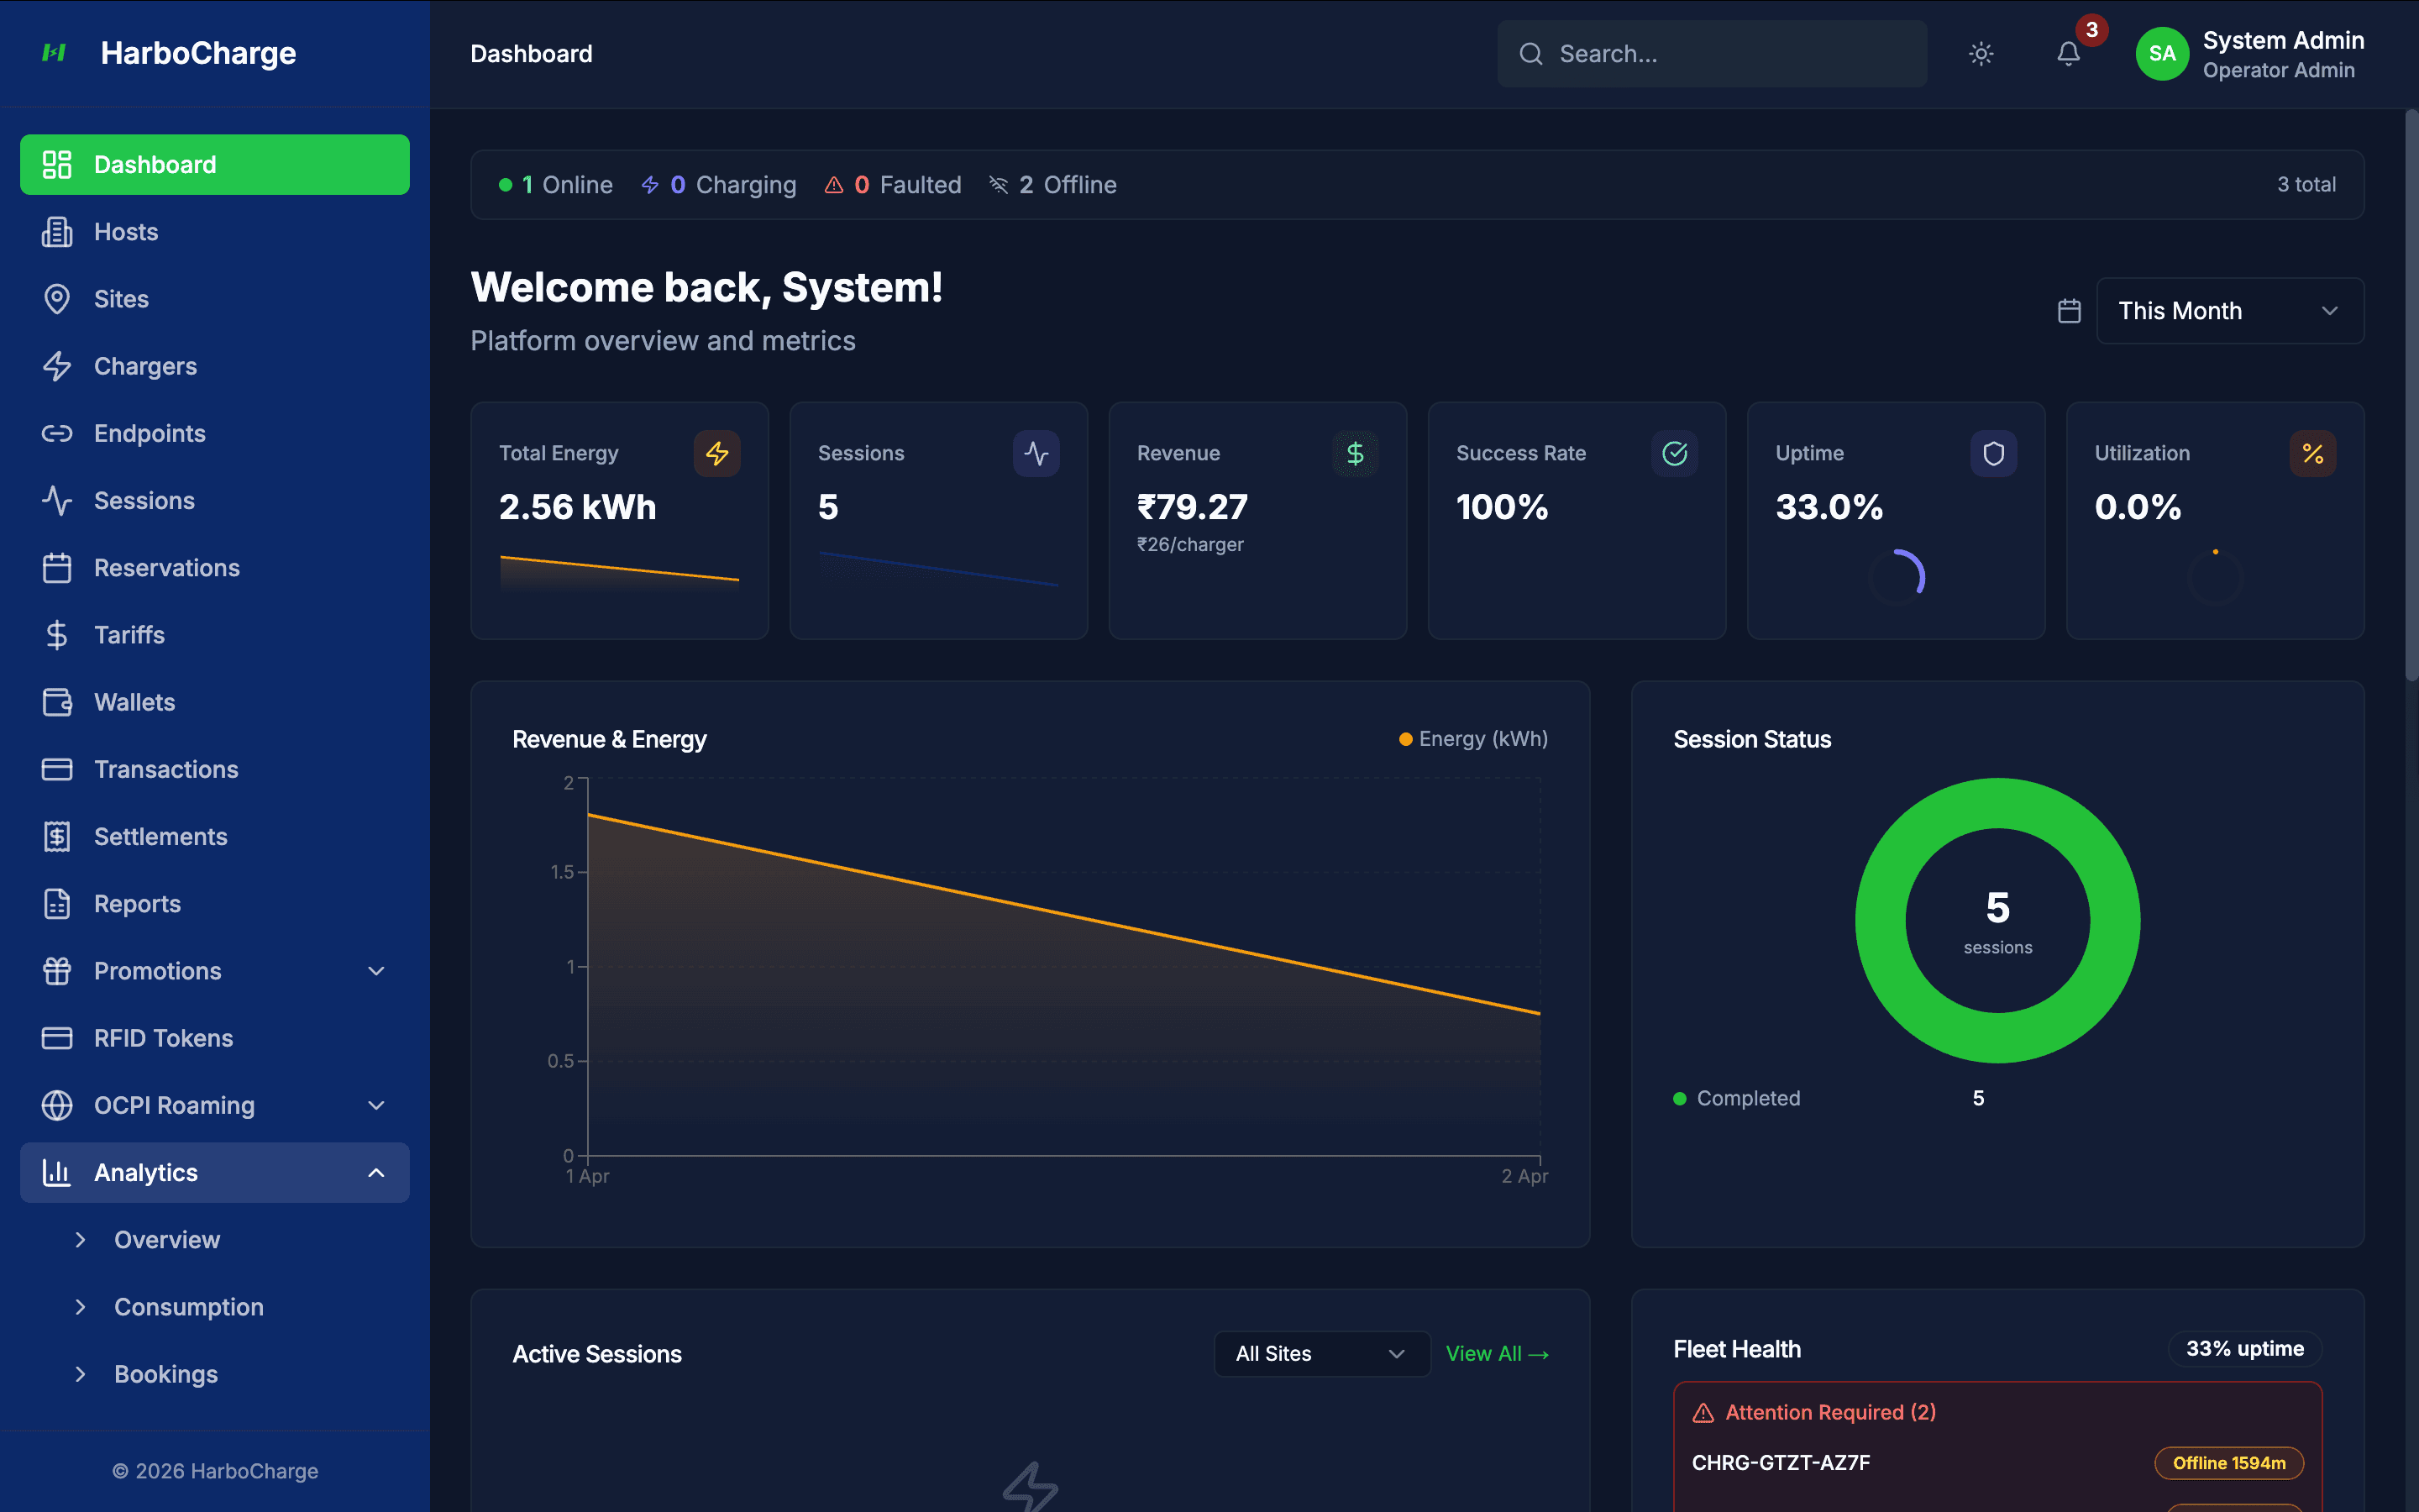The image size is (2419, 1512).
Task: Select the Reservations calendar icon
Action: 57,567
